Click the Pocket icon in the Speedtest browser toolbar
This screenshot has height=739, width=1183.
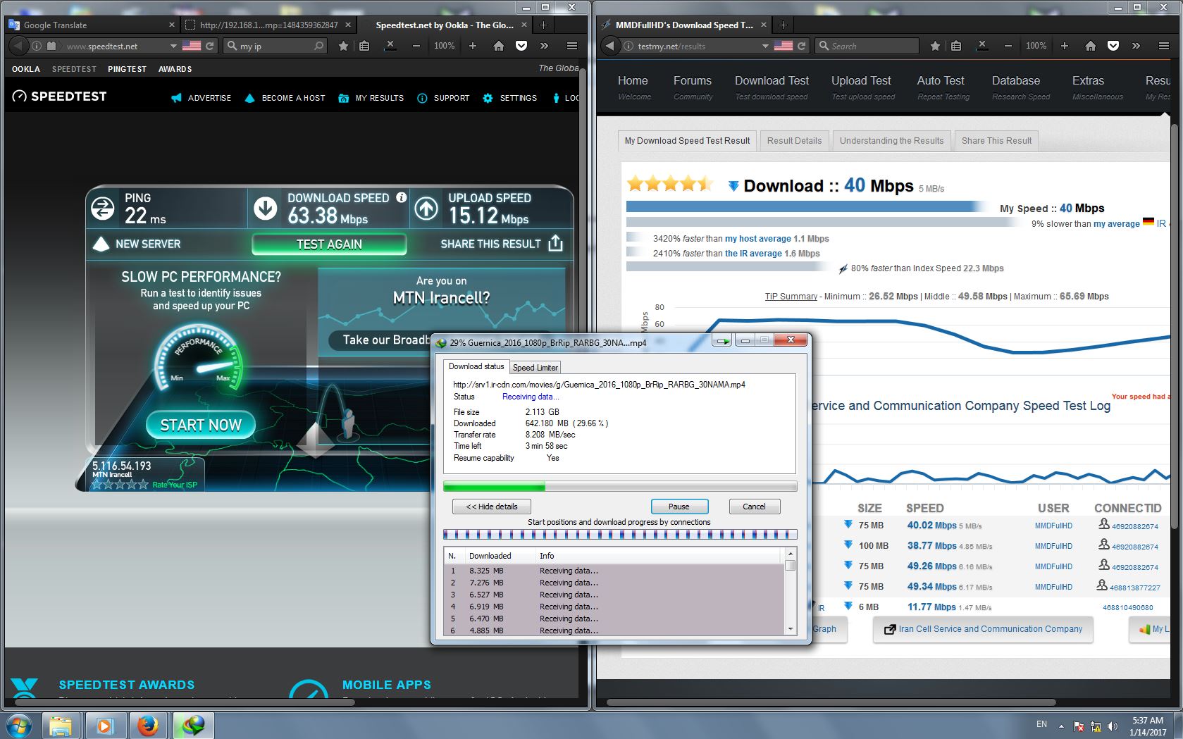click(521, 46)
